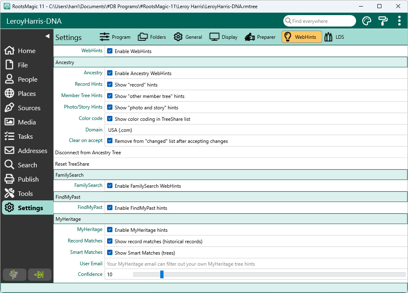
Task: Open the Publish page
Action: 27,179
